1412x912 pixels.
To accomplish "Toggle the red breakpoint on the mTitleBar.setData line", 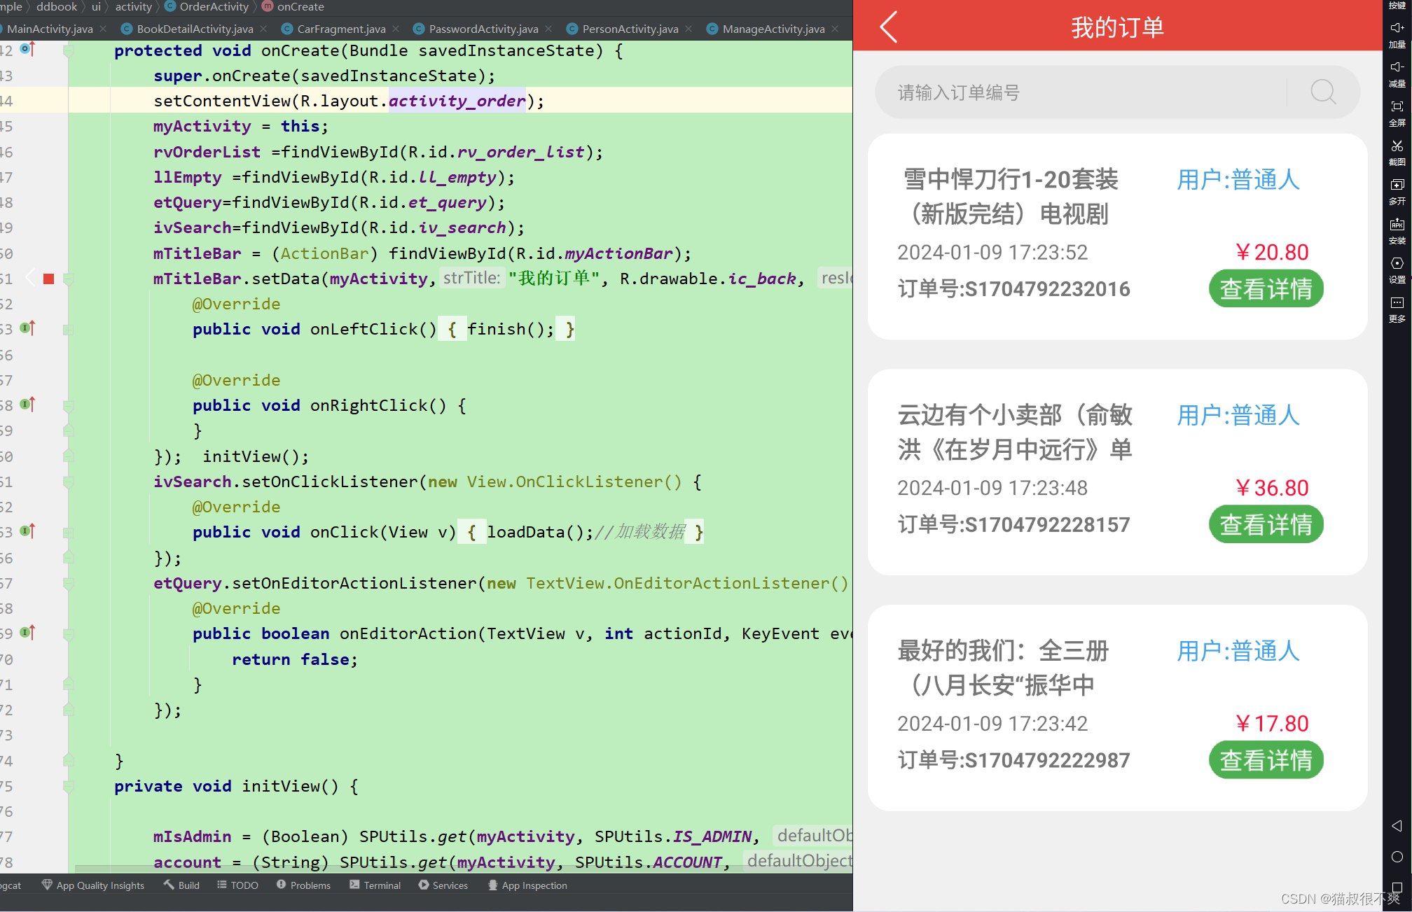I will pos(48,279).
